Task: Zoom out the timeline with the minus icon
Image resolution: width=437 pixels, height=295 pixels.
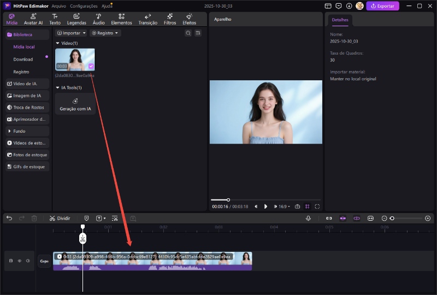Action: pos(384,219)
